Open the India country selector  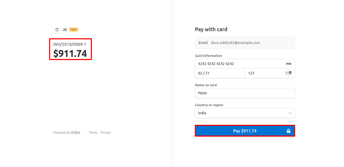(242, 113)
